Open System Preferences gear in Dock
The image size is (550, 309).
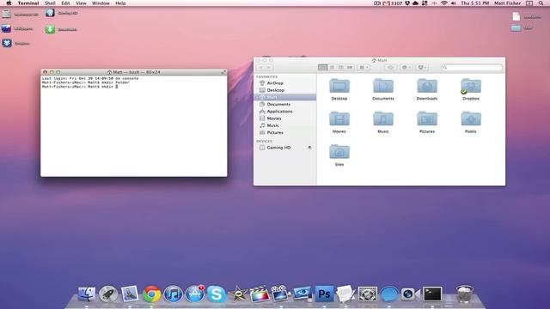(367, 294)
